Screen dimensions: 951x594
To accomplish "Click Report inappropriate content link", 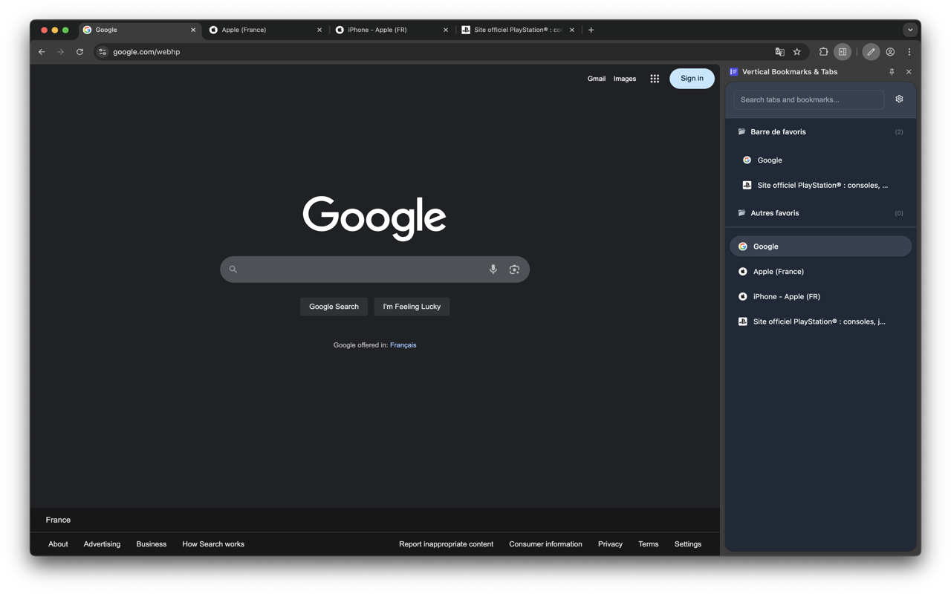I will coord(446,544).
